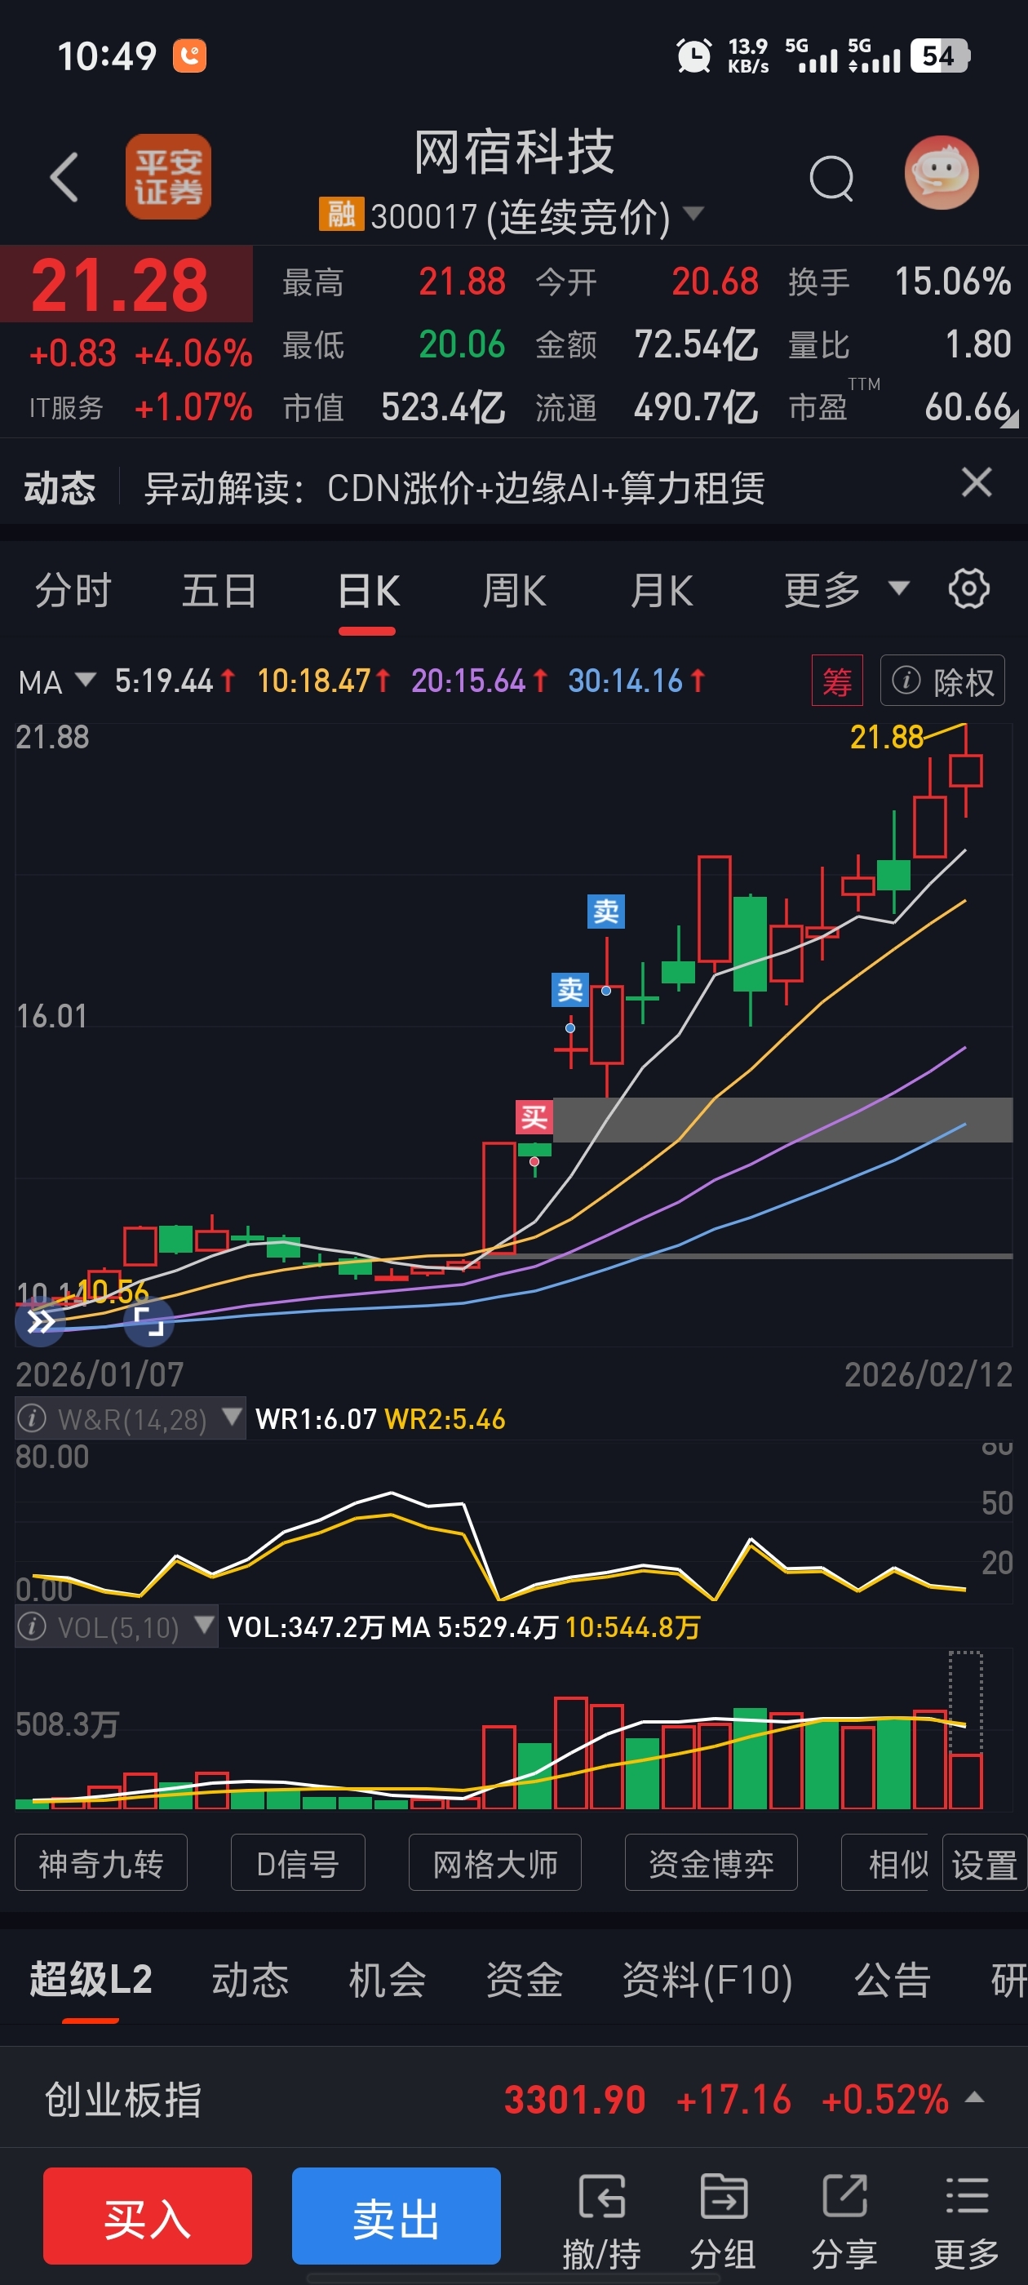The width and height of the screenshot is (1028, 2285).
Task: Tap the margin trading 融 badge
Action: (342, 214)
